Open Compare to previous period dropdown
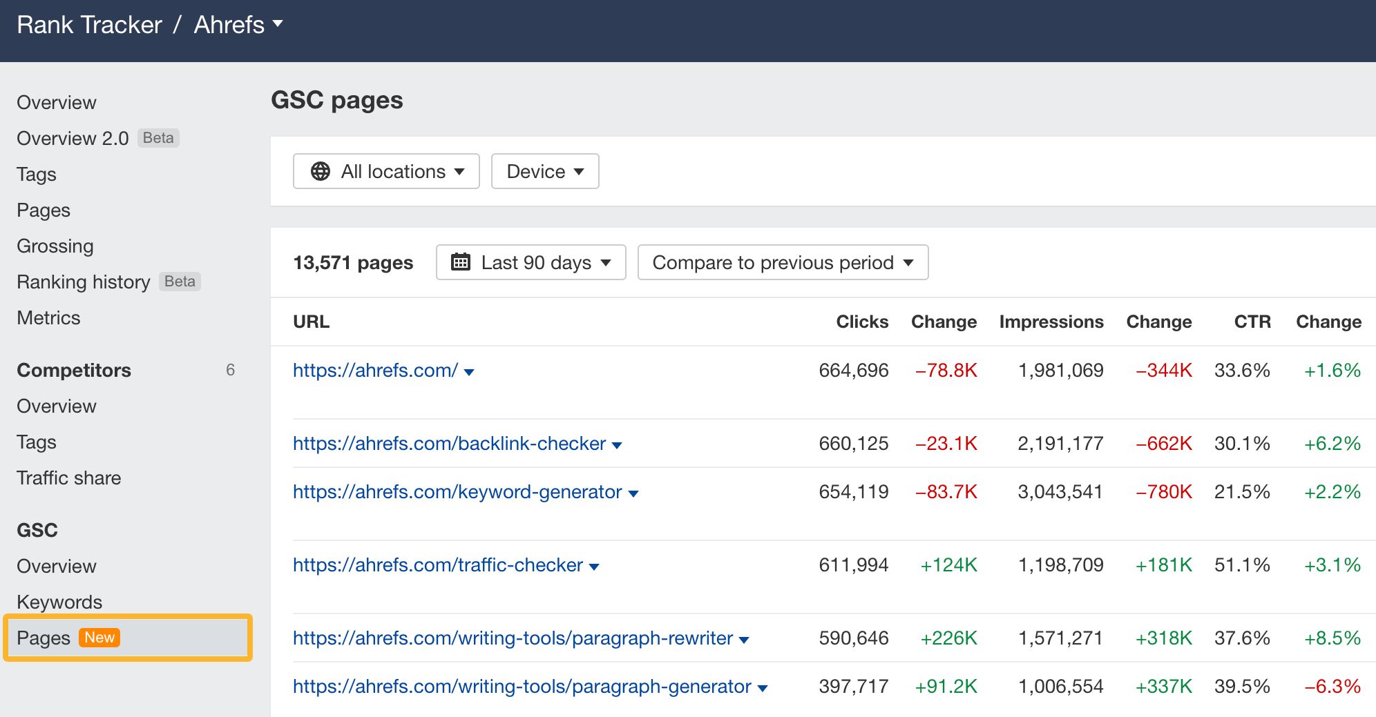The height and width of the screenshot is (717, 1376). 783,262
